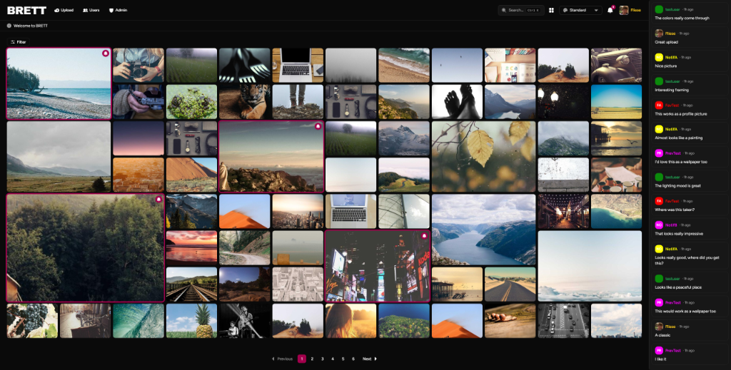The height and width of the screenshot is (370, 731).
Task: Click the Fliese avatar on the 'Great upload' comment
Action: coord(659,34)
